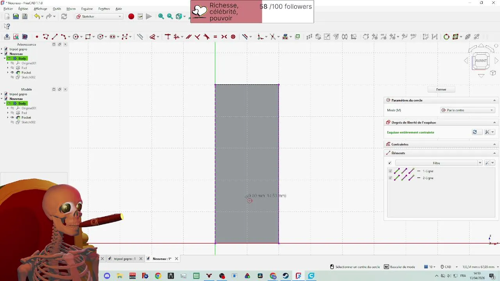Select the Circle tool
The image size is (500, 281).
coord(76,37)
